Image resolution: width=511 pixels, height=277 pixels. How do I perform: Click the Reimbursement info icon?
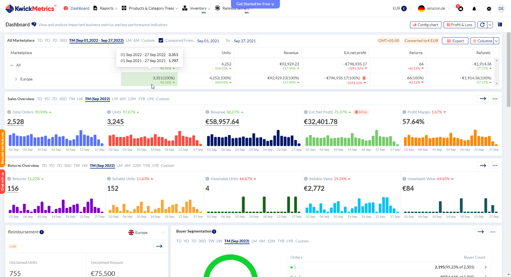(x=42, y=232)
